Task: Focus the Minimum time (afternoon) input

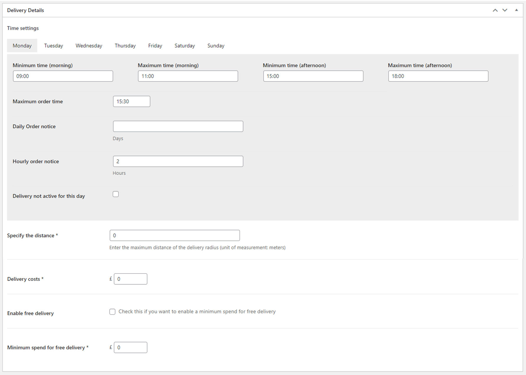Action: 313,76
